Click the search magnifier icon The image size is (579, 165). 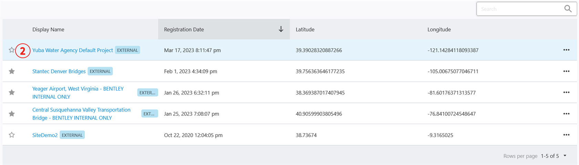568,9
